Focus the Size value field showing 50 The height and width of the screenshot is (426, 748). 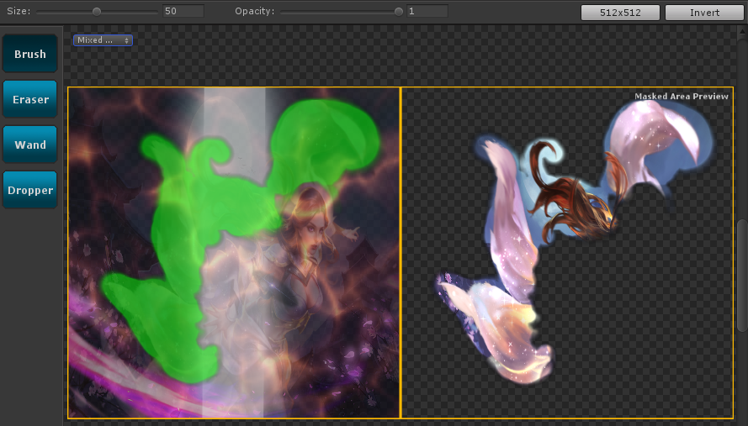click(183, 11)
